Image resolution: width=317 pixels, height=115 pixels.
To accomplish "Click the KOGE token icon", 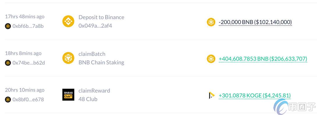I will (x=211, y=95).
